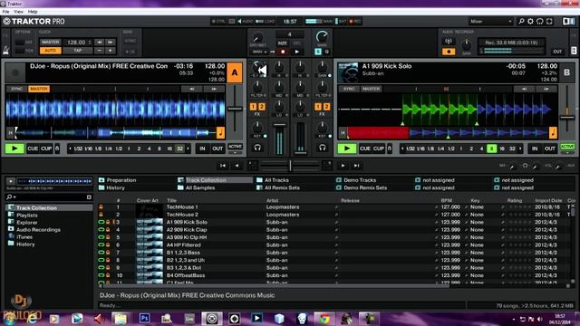Start playback on Deck A
The width and height of the screenshot is (580, 326).
pos(14,149)
